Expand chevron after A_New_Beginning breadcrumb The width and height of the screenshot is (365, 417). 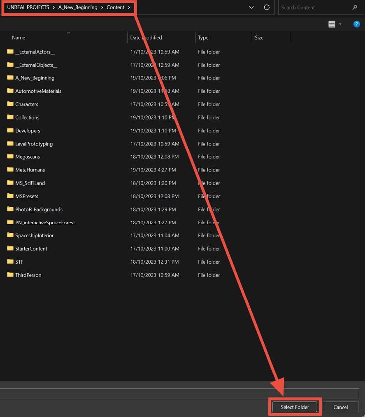coord(102,7)
